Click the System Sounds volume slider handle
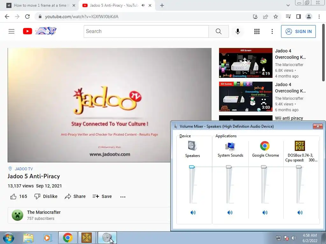This screenshot has width=326, height=244. [x=229, y=167]
